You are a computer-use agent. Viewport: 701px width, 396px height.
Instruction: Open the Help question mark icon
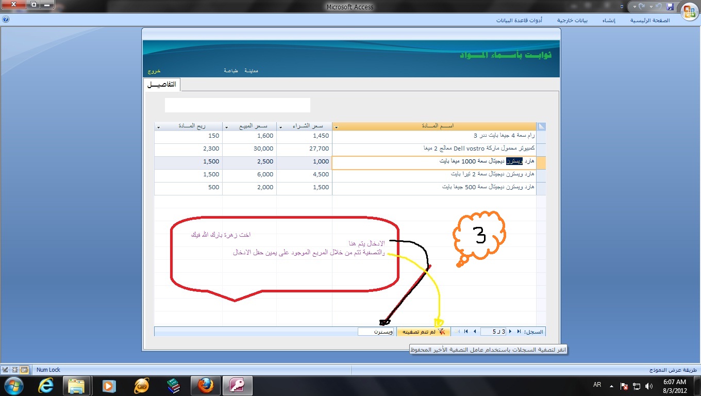5,20
